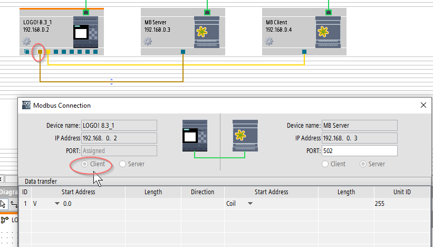This screenshot has width=433, height=247.
Task: Select the LO tree item in left panel
Action: coord(15,220)
